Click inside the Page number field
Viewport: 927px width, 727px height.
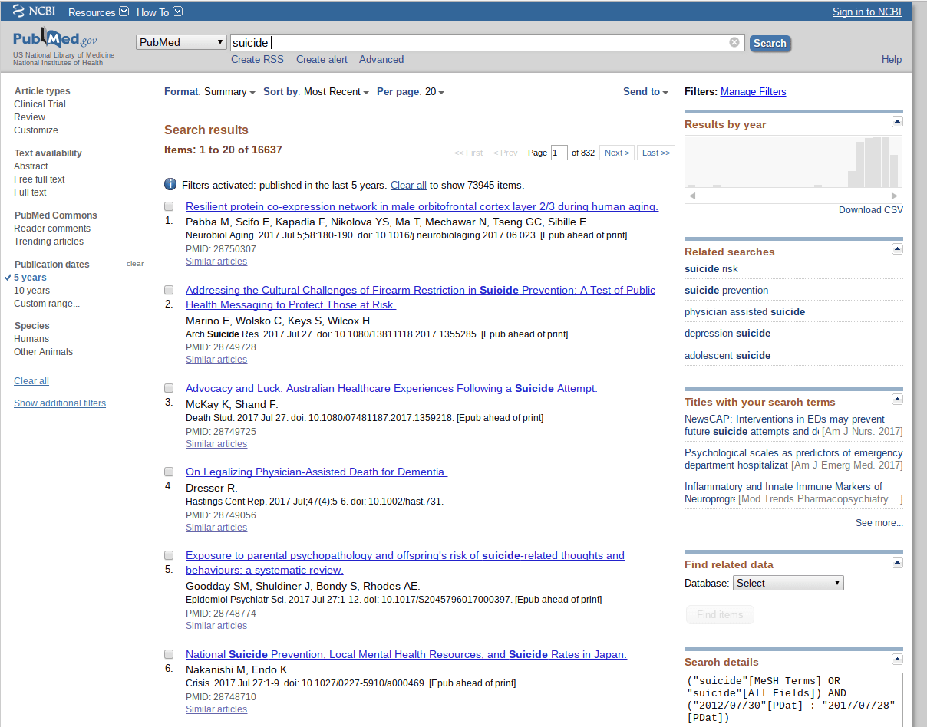coord(559,152)
